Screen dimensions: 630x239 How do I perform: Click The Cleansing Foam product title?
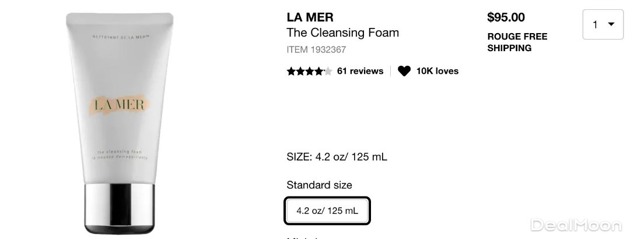[x=342, y=33]
